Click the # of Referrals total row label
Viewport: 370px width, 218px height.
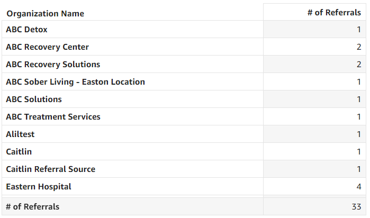(x=33, y=206)
